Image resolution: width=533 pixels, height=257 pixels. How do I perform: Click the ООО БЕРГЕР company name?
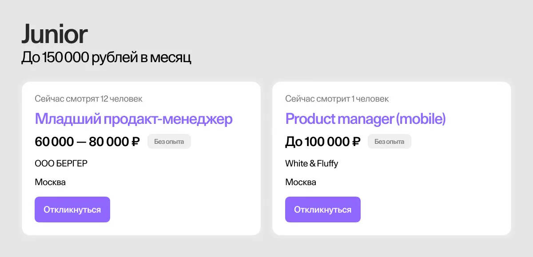click(61, 163)
